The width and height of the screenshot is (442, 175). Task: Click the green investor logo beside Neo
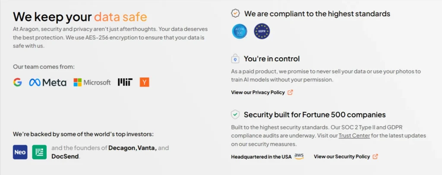(x=39, y=152)
